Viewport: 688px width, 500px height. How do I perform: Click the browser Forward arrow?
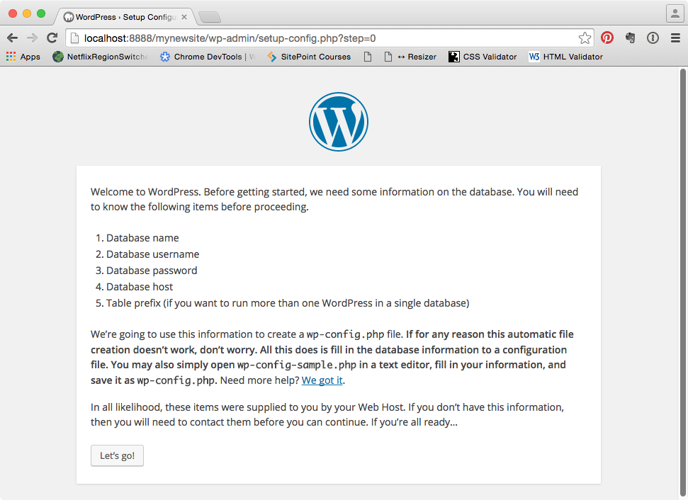click(32, 38)
